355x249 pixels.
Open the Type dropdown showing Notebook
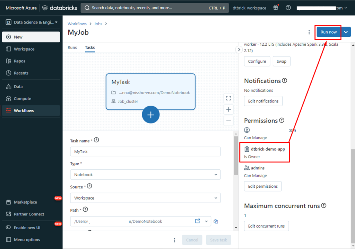point(145,175)
